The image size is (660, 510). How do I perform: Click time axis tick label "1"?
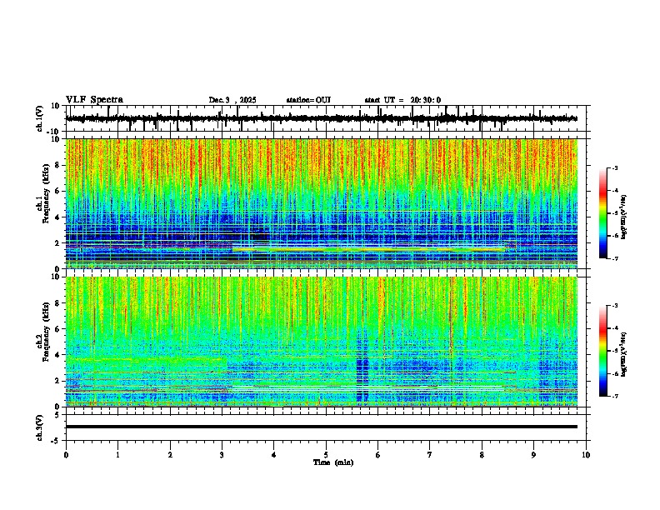[117, 455]
